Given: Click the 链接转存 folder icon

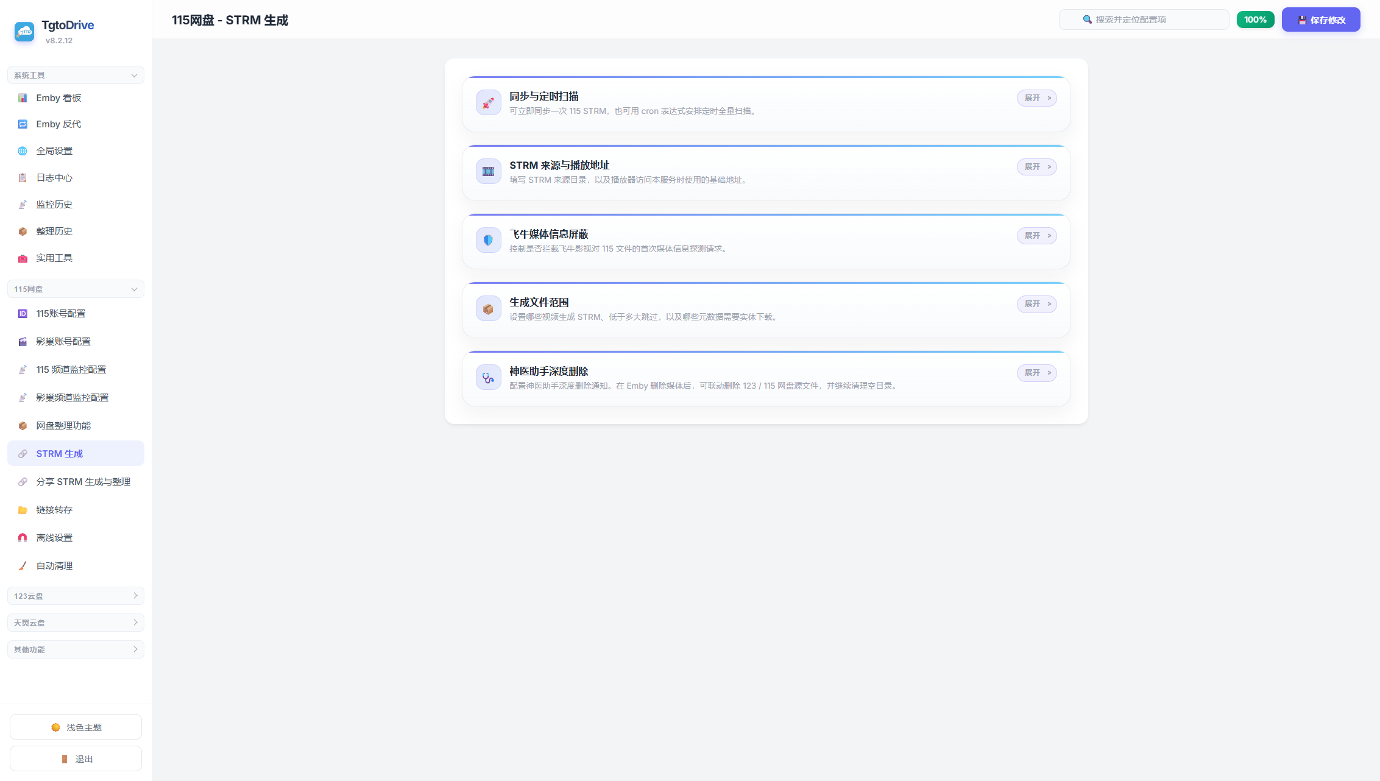Looking at the screenshot, I should tap(23, 510).
